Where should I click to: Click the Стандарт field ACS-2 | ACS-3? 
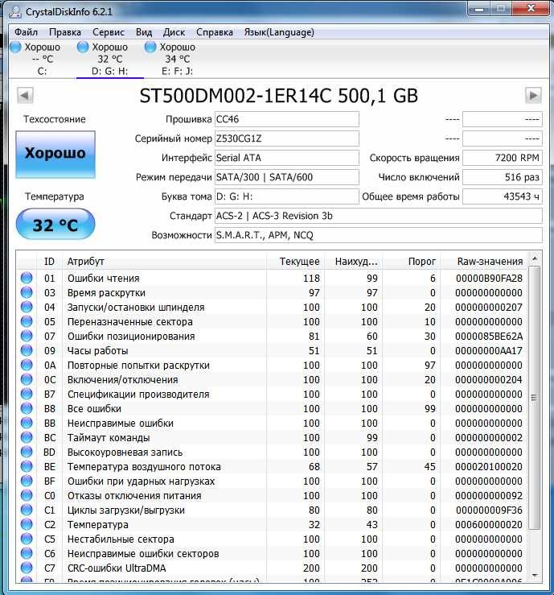click(379, 216)
